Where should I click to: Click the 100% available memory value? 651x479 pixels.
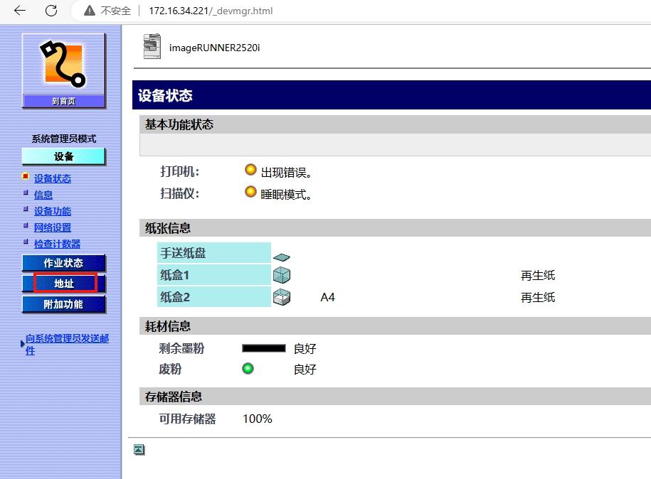tap(258, 419)
